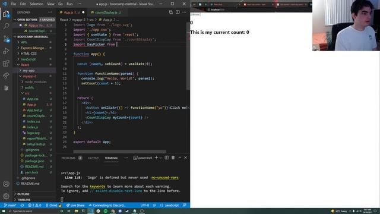Click the synchronize changes icon in status bar
Viewport: 380px width, 214px height.
click(23, 205)
